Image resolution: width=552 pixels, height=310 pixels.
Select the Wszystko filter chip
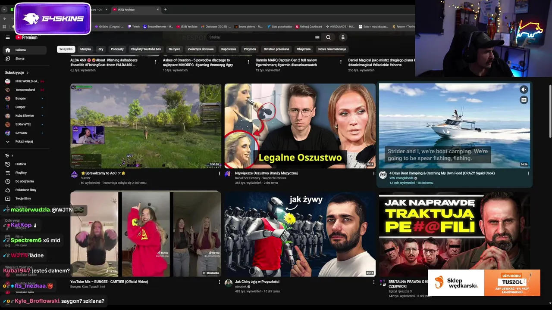tap(66, 49)
